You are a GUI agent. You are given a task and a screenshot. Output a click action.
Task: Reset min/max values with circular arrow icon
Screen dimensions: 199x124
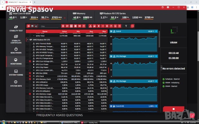tap(132, 26)
